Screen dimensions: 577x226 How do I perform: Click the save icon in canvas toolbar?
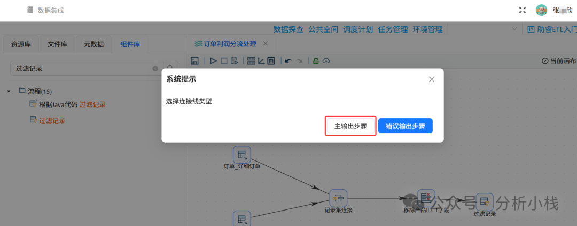(195, 61)
